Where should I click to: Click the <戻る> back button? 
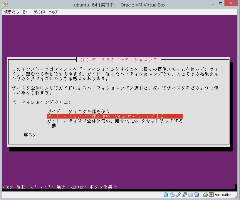coord(28,135)
